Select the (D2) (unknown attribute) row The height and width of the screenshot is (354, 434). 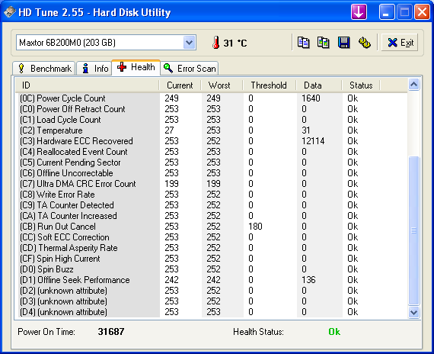click(x=213, y=291)
